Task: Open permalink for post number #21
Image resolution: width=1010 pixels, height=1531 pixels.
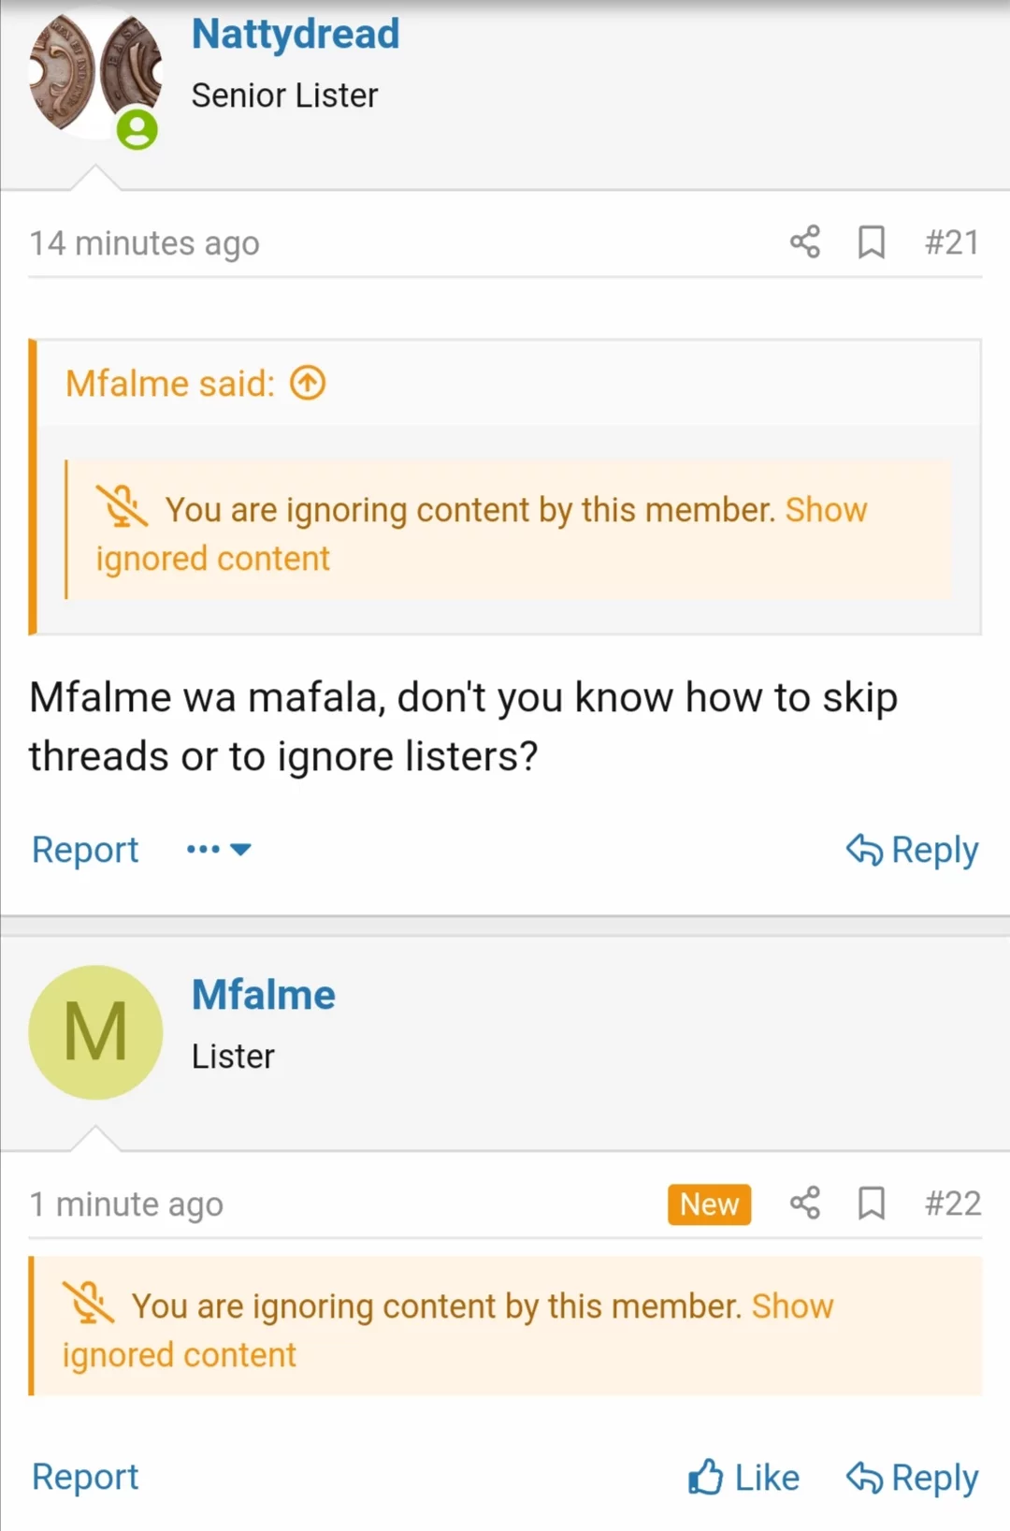Action: coord(951,242)
